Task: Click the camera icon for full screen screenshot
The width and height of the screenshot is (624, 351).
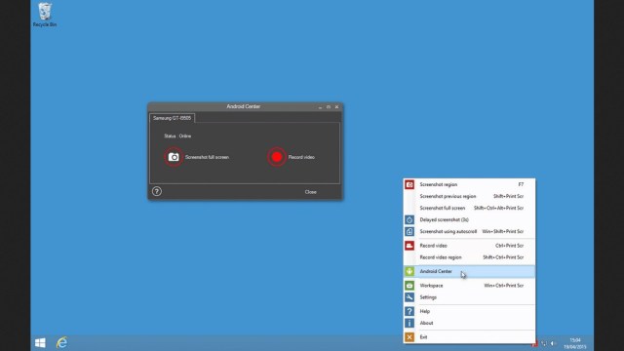Action: (174, 157)
